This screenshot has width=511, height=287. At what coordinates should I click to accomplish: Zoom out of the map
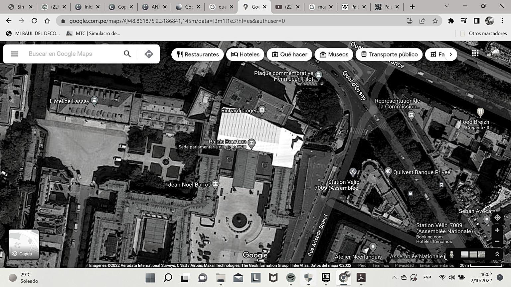pyautogui.click(x=497, y=241)
